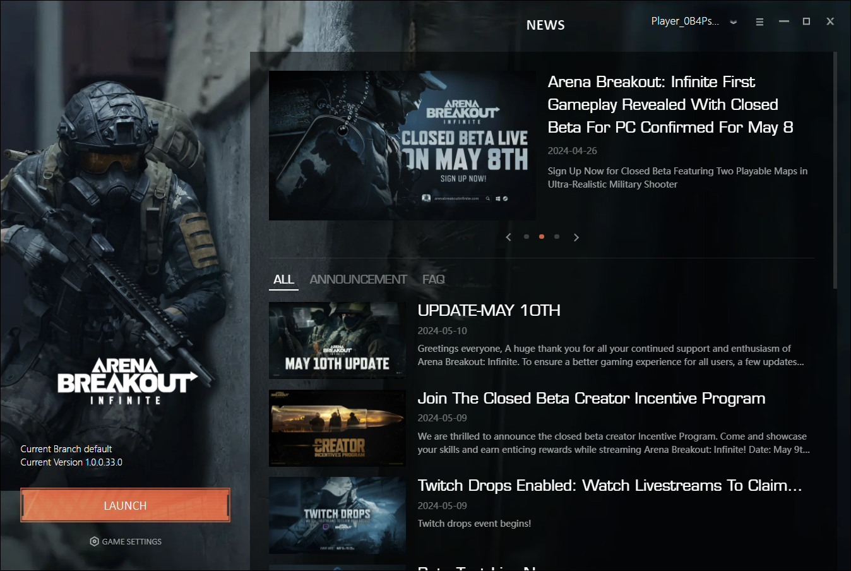Viewport: 851px width, 571px height.
Task: Click the 2024-05-10 date under UPDATE-MAY 10TH
Action: coord(442,331)
